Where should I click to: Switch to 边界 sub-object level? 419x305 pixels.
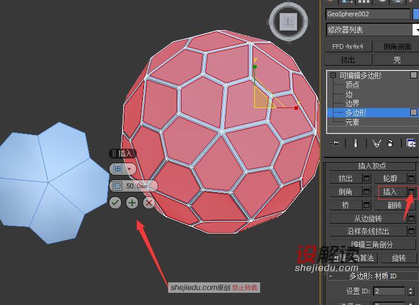tap(352, 103)
